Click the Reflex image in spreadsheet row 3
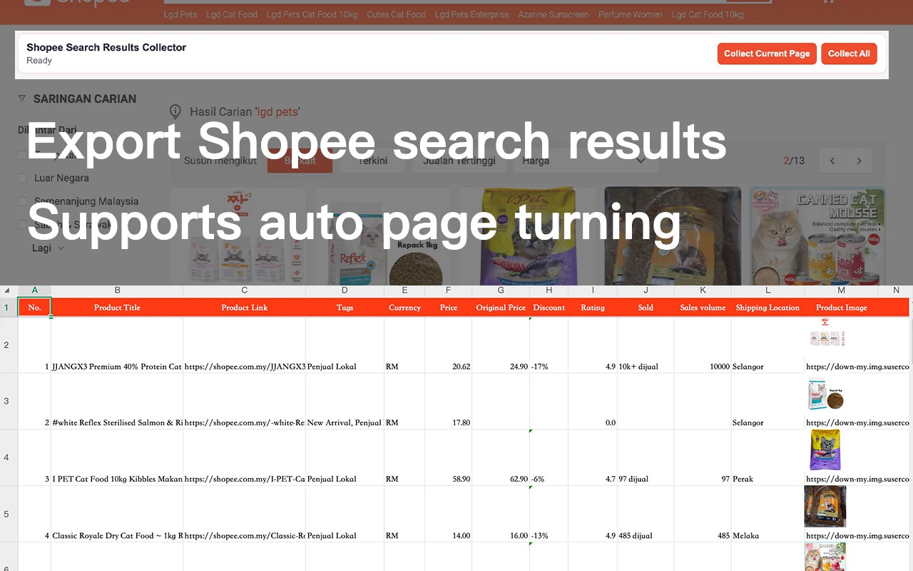Screen dimensions: 913x571 pyautogui.click(x=825, y=394)
